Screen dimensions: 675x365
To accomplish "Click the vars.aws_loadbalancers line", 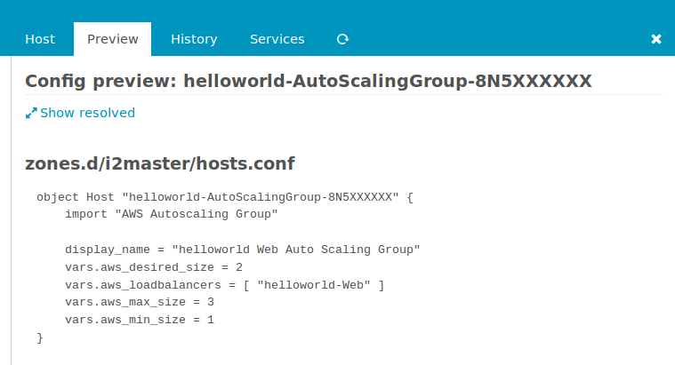I will [x=224, y=285].
